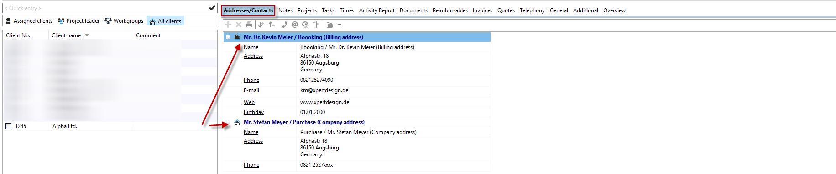This screenshot has width=836, height=174.
Task: Click the signpost route icon
Action: [x=316, y=25]
